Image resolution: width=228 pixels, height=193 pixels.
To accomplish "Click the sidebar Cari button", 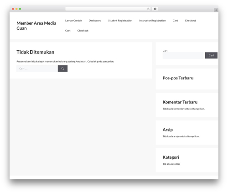I will click(x=211, y=55).
